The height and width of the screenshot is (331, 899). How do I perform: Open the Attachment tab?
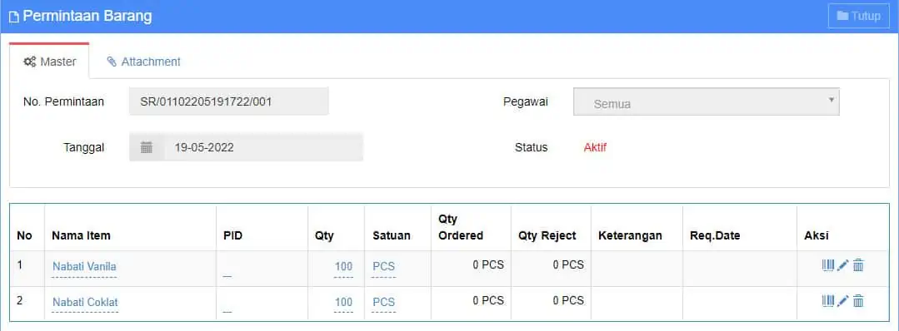click(x=143, y=62)
